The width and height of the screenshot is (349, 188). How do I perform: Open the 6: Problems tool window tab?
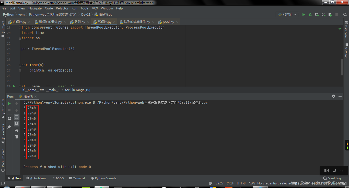pyautogui.click(x=36, y=178)
